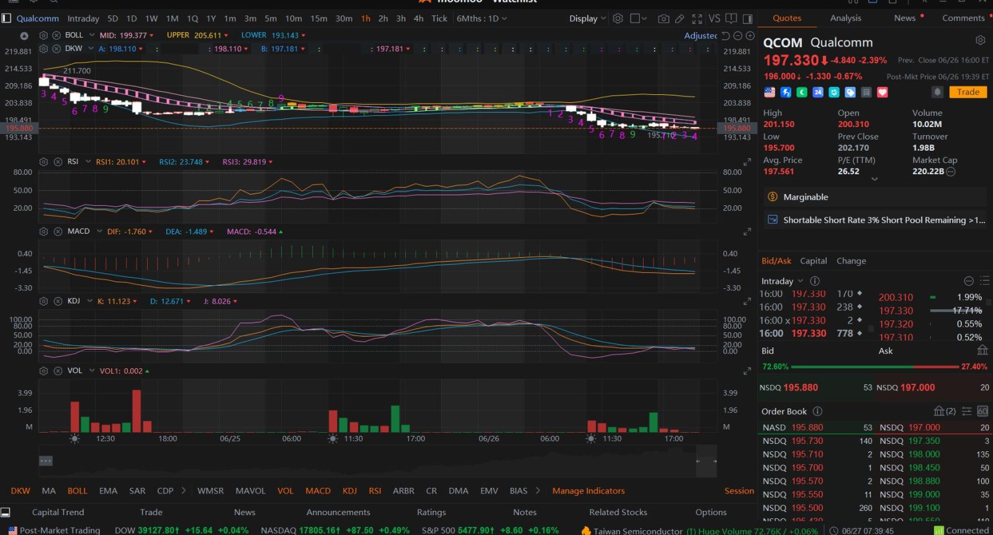Expand the VOL indicator dropdown arrow

tap(92, 371)
